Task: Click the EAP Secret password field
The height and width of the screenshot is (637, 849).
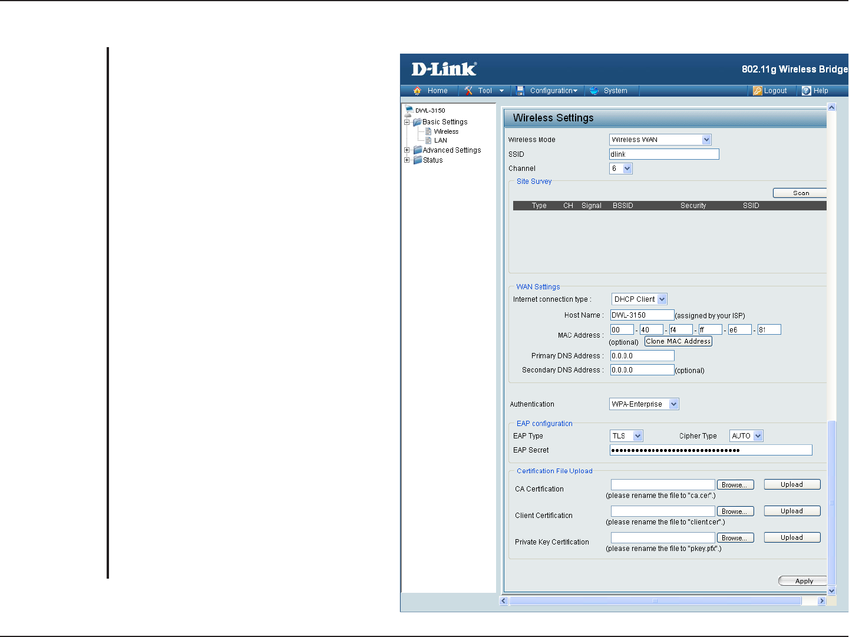Action: coord(711,450)
